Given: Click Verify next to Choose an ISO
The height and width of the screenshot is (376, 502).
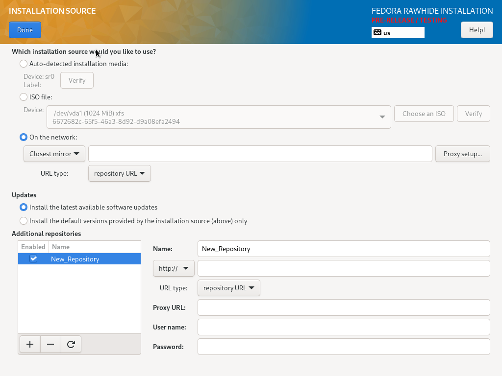Looking at the screenshot, I should [473, 114].
